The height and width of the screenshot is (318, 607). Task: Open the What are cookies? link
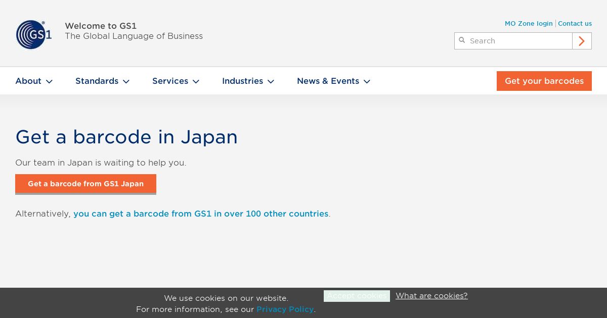pyautogui.click(x=431, y=296)
